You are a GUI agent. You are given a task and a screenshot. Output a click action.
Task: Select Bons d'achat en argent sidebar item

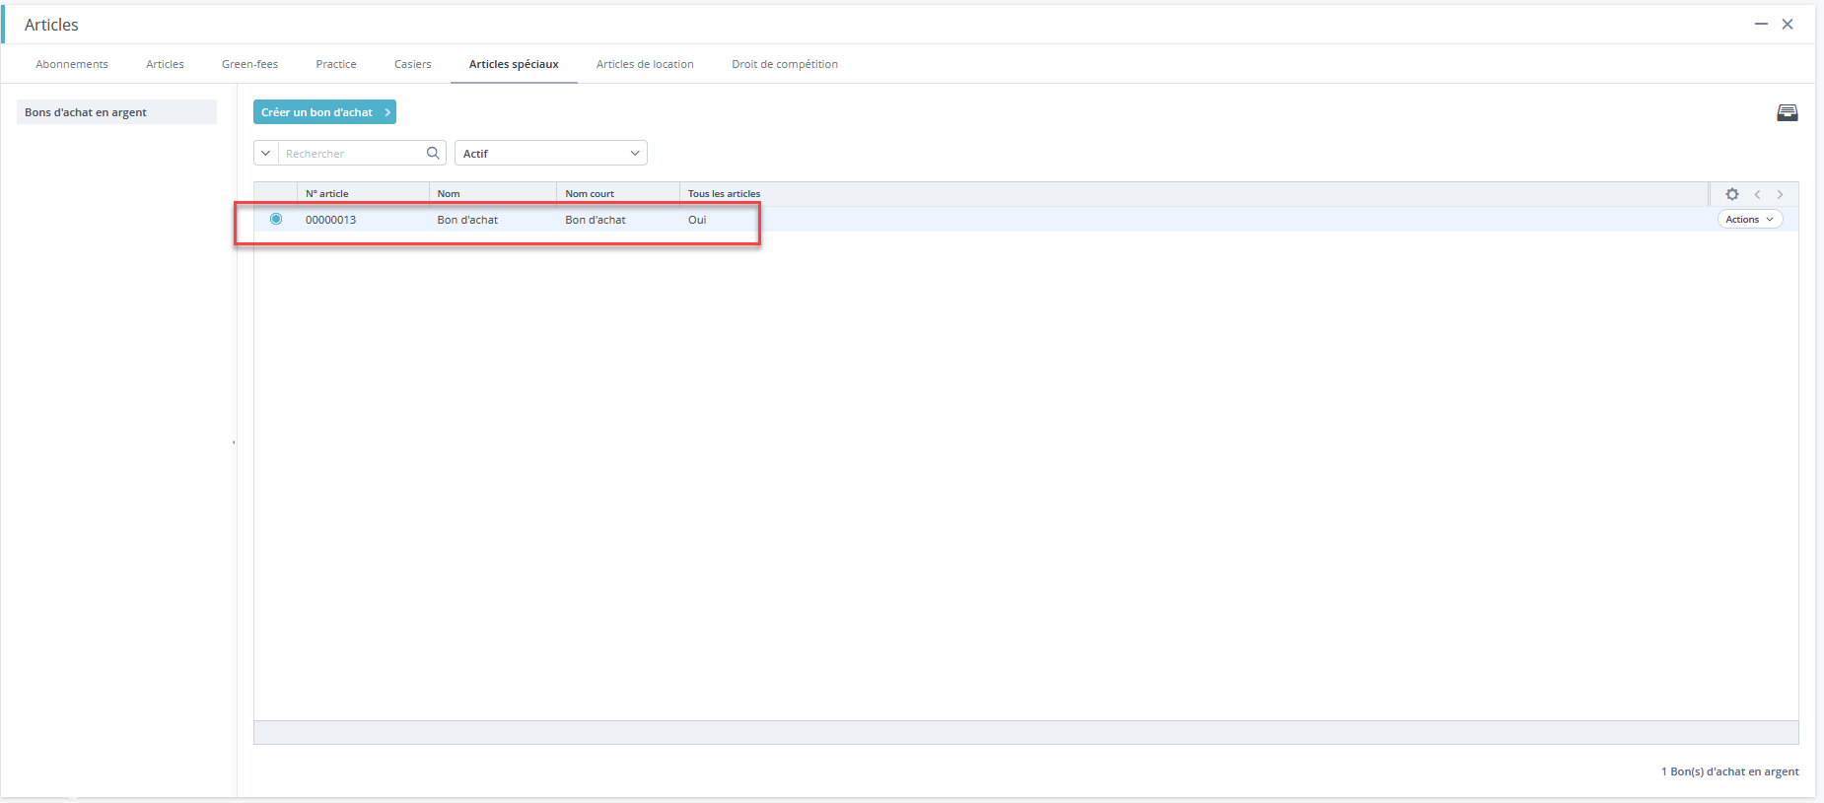116,112
